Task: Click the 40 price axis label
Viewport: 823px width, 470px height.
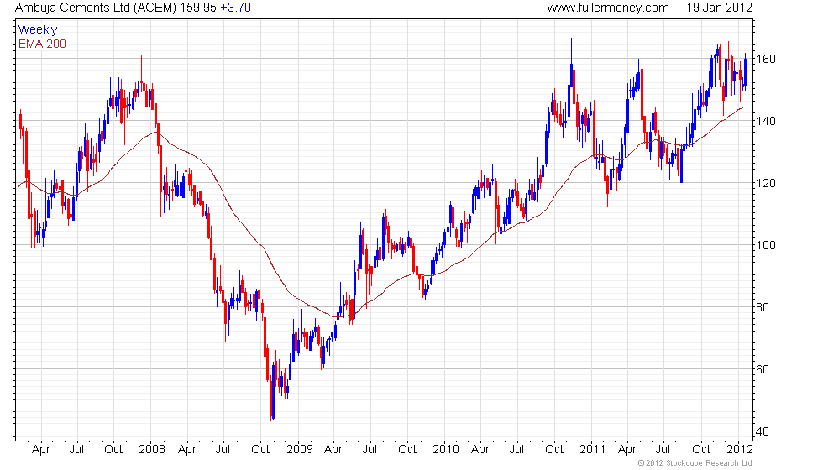Action: [x=762, y=431]
